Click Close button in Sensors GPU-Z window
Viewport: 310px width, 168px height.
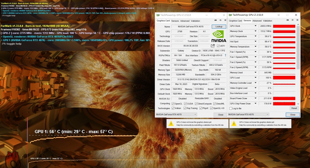(x=293, y=115)
